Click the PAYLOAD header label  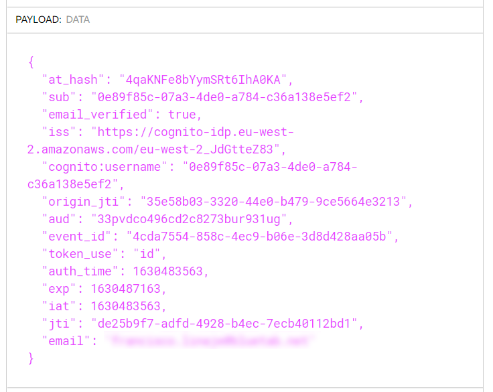tap(38, 19)
